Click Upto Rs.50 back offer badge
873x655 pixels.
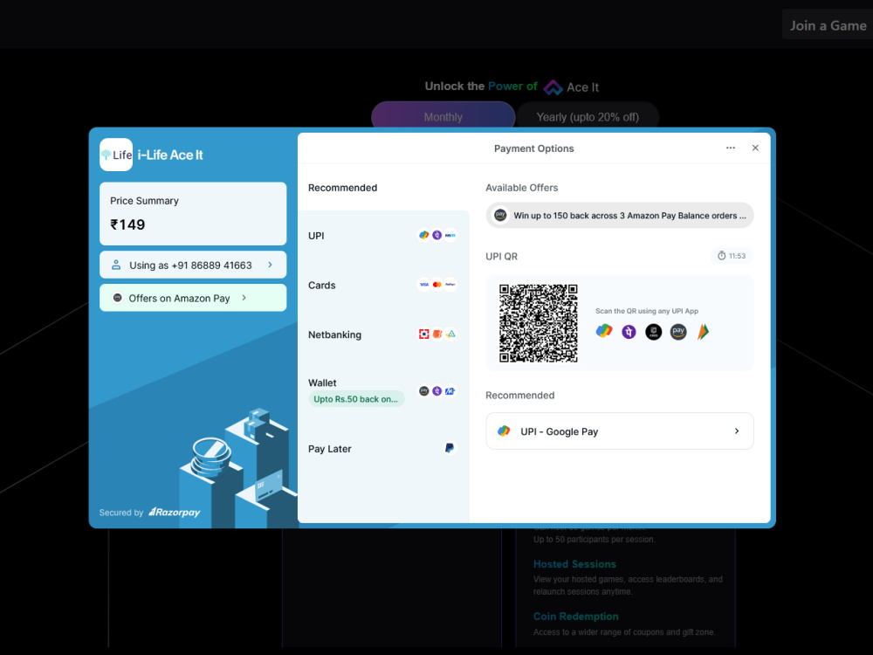(x=356, y=399)
